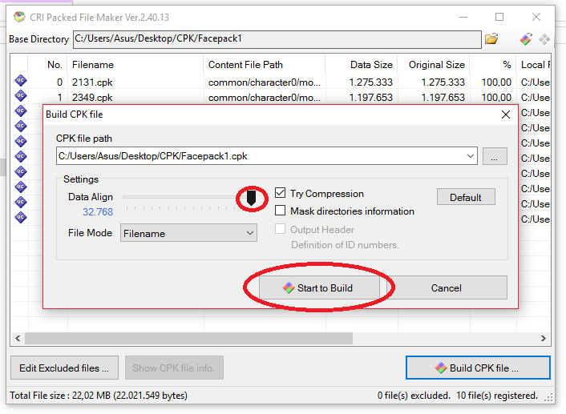Click icon on the Build CPK file button
566x414 pixels.
point(441,368)
